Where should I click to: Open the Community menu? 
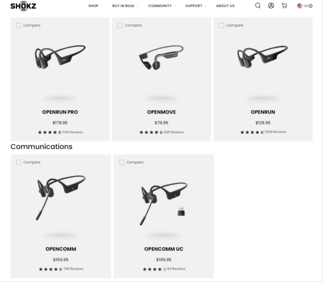coord(162,6)
